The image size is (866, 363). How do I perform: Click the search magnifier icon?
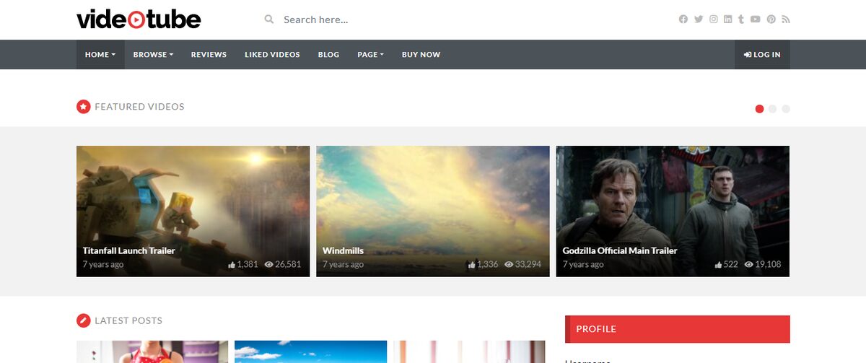[269, 19]
